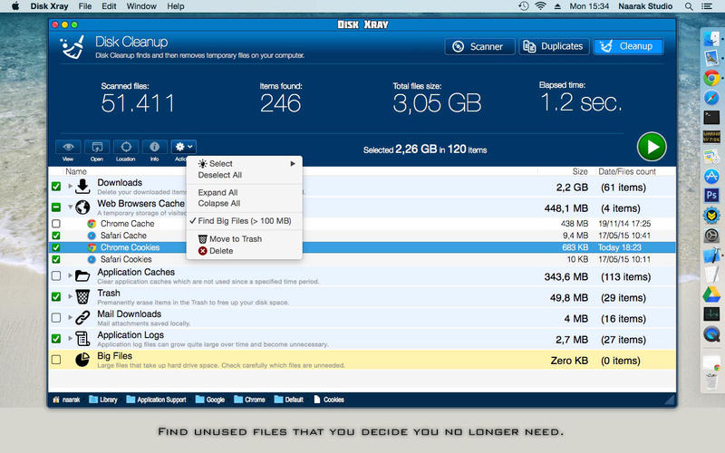Click the Web Browsers Cache globe icon
This screenshot has width=725, height=453.
pyautogui.click(x=82, y=207)
